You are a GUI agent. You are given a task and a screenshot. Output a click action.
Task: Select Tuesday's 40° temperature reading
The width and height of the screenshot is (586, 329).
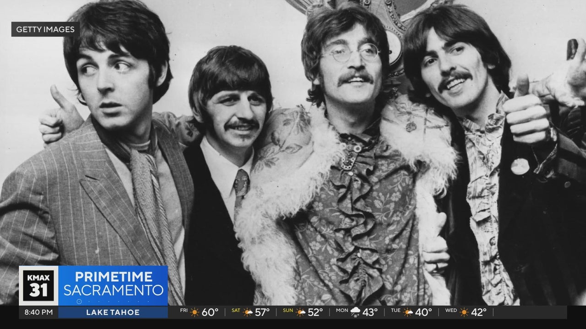pyautogui.click(x=423, y=313)
